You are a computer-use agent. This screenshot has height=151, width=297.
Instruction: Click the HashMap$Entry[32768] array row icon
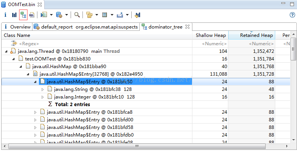coord(35,74)
